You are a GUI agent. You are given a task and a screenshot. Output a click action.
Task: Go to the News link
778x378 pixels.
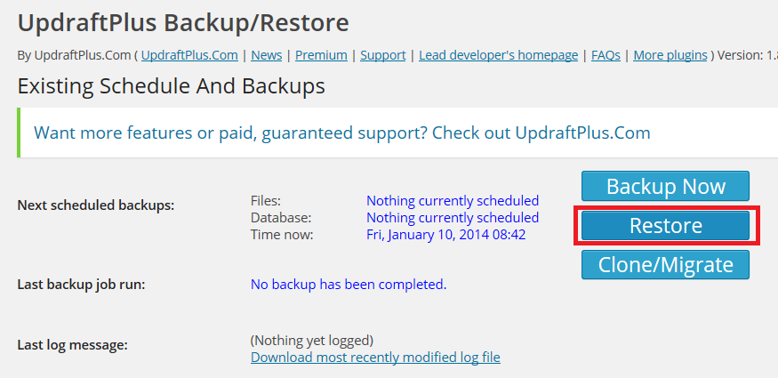pos(267,55)
